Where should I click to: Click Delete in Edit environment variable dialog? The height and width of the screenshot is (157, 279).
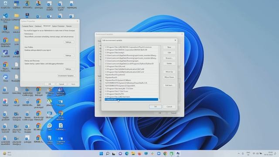(x=169, y=64)
